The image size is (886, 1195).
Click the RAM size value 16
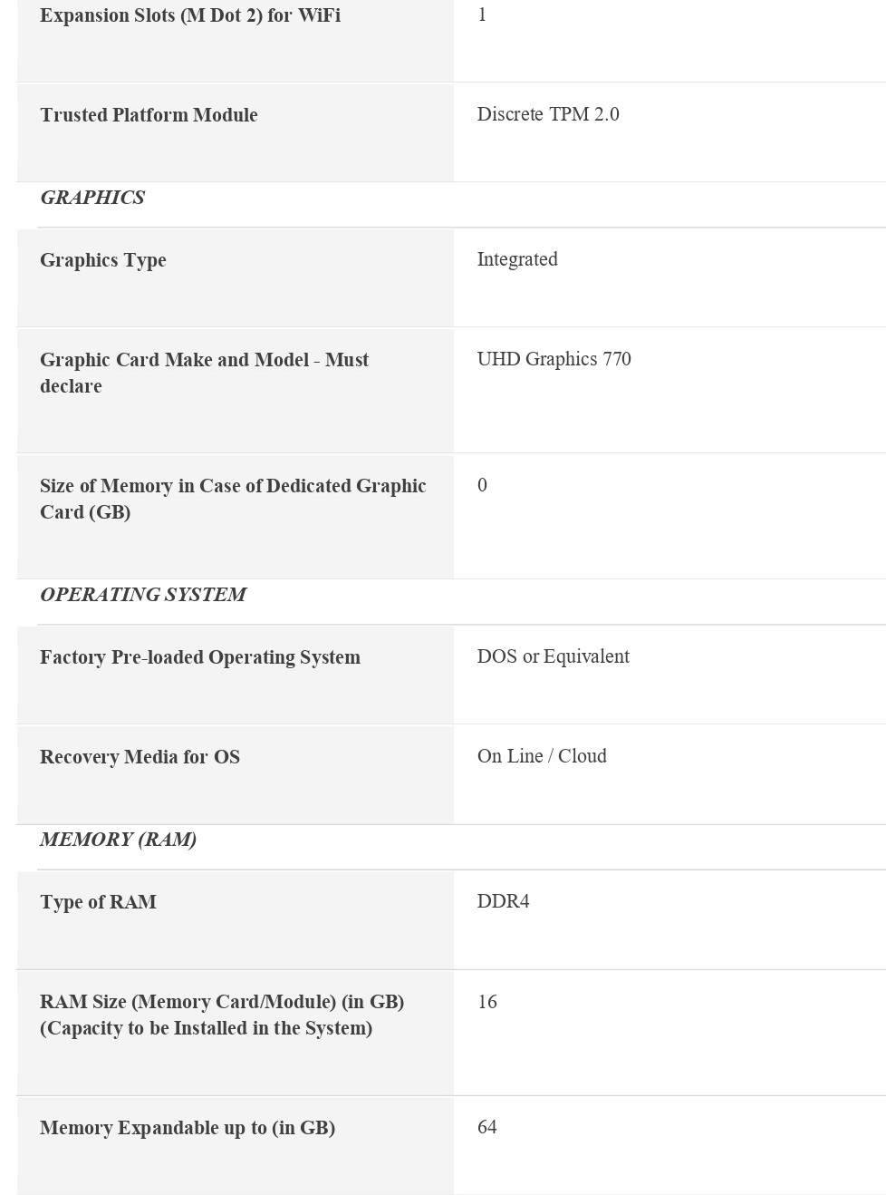[x=487, y=1002]
